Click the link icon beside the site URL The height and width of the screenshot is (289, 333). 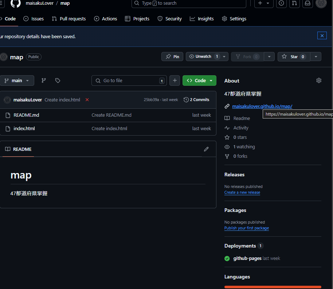[227, 107]
